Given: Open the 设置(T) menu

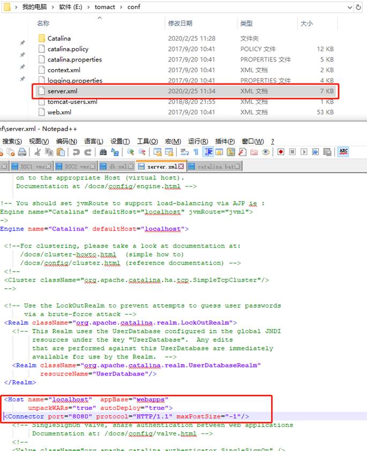Looking at the screenshot, I should pos(120,141).
